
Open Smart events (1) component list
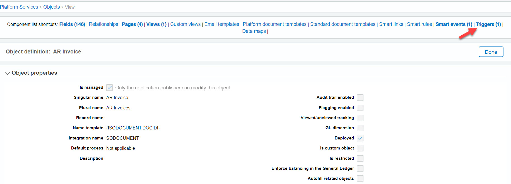click(x=454, y=24)
